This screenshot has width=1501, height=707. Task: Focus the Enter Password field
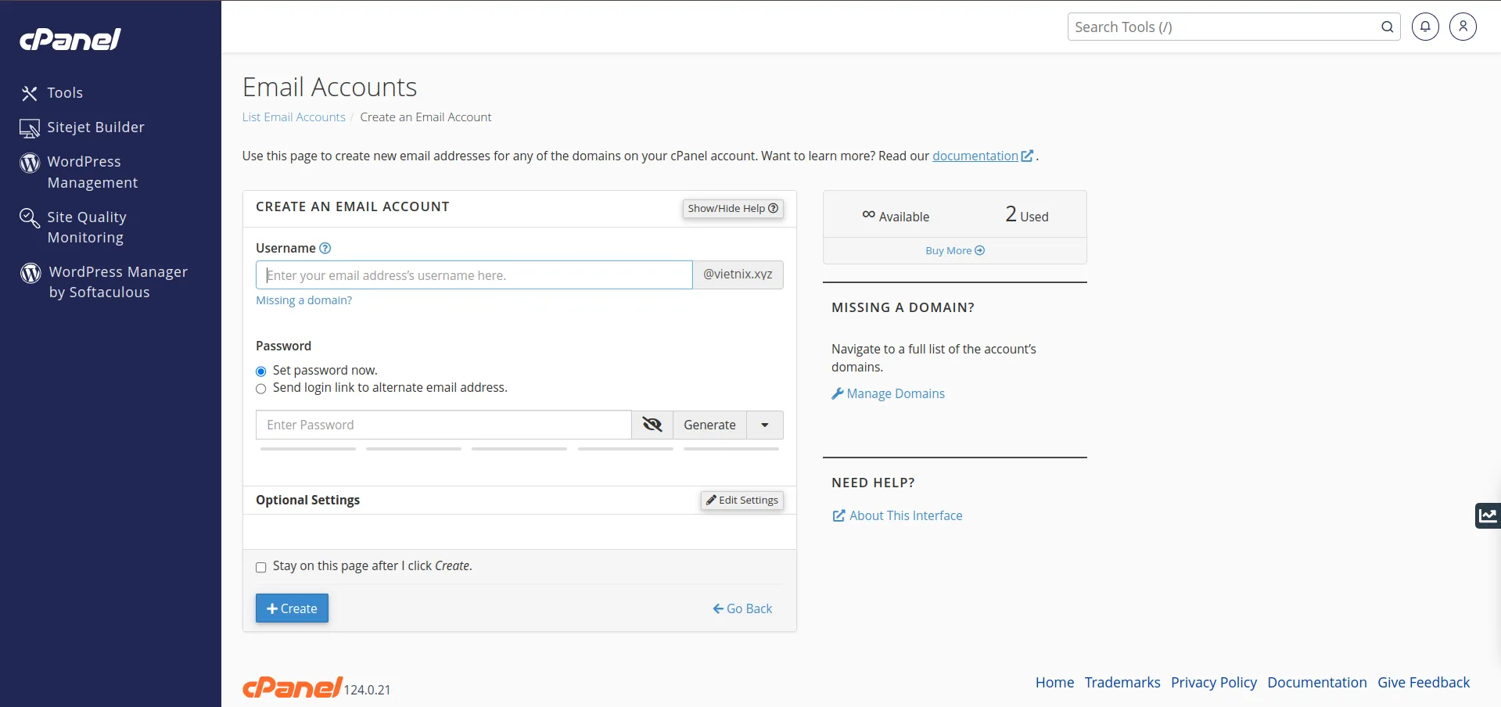pos(443,425)
